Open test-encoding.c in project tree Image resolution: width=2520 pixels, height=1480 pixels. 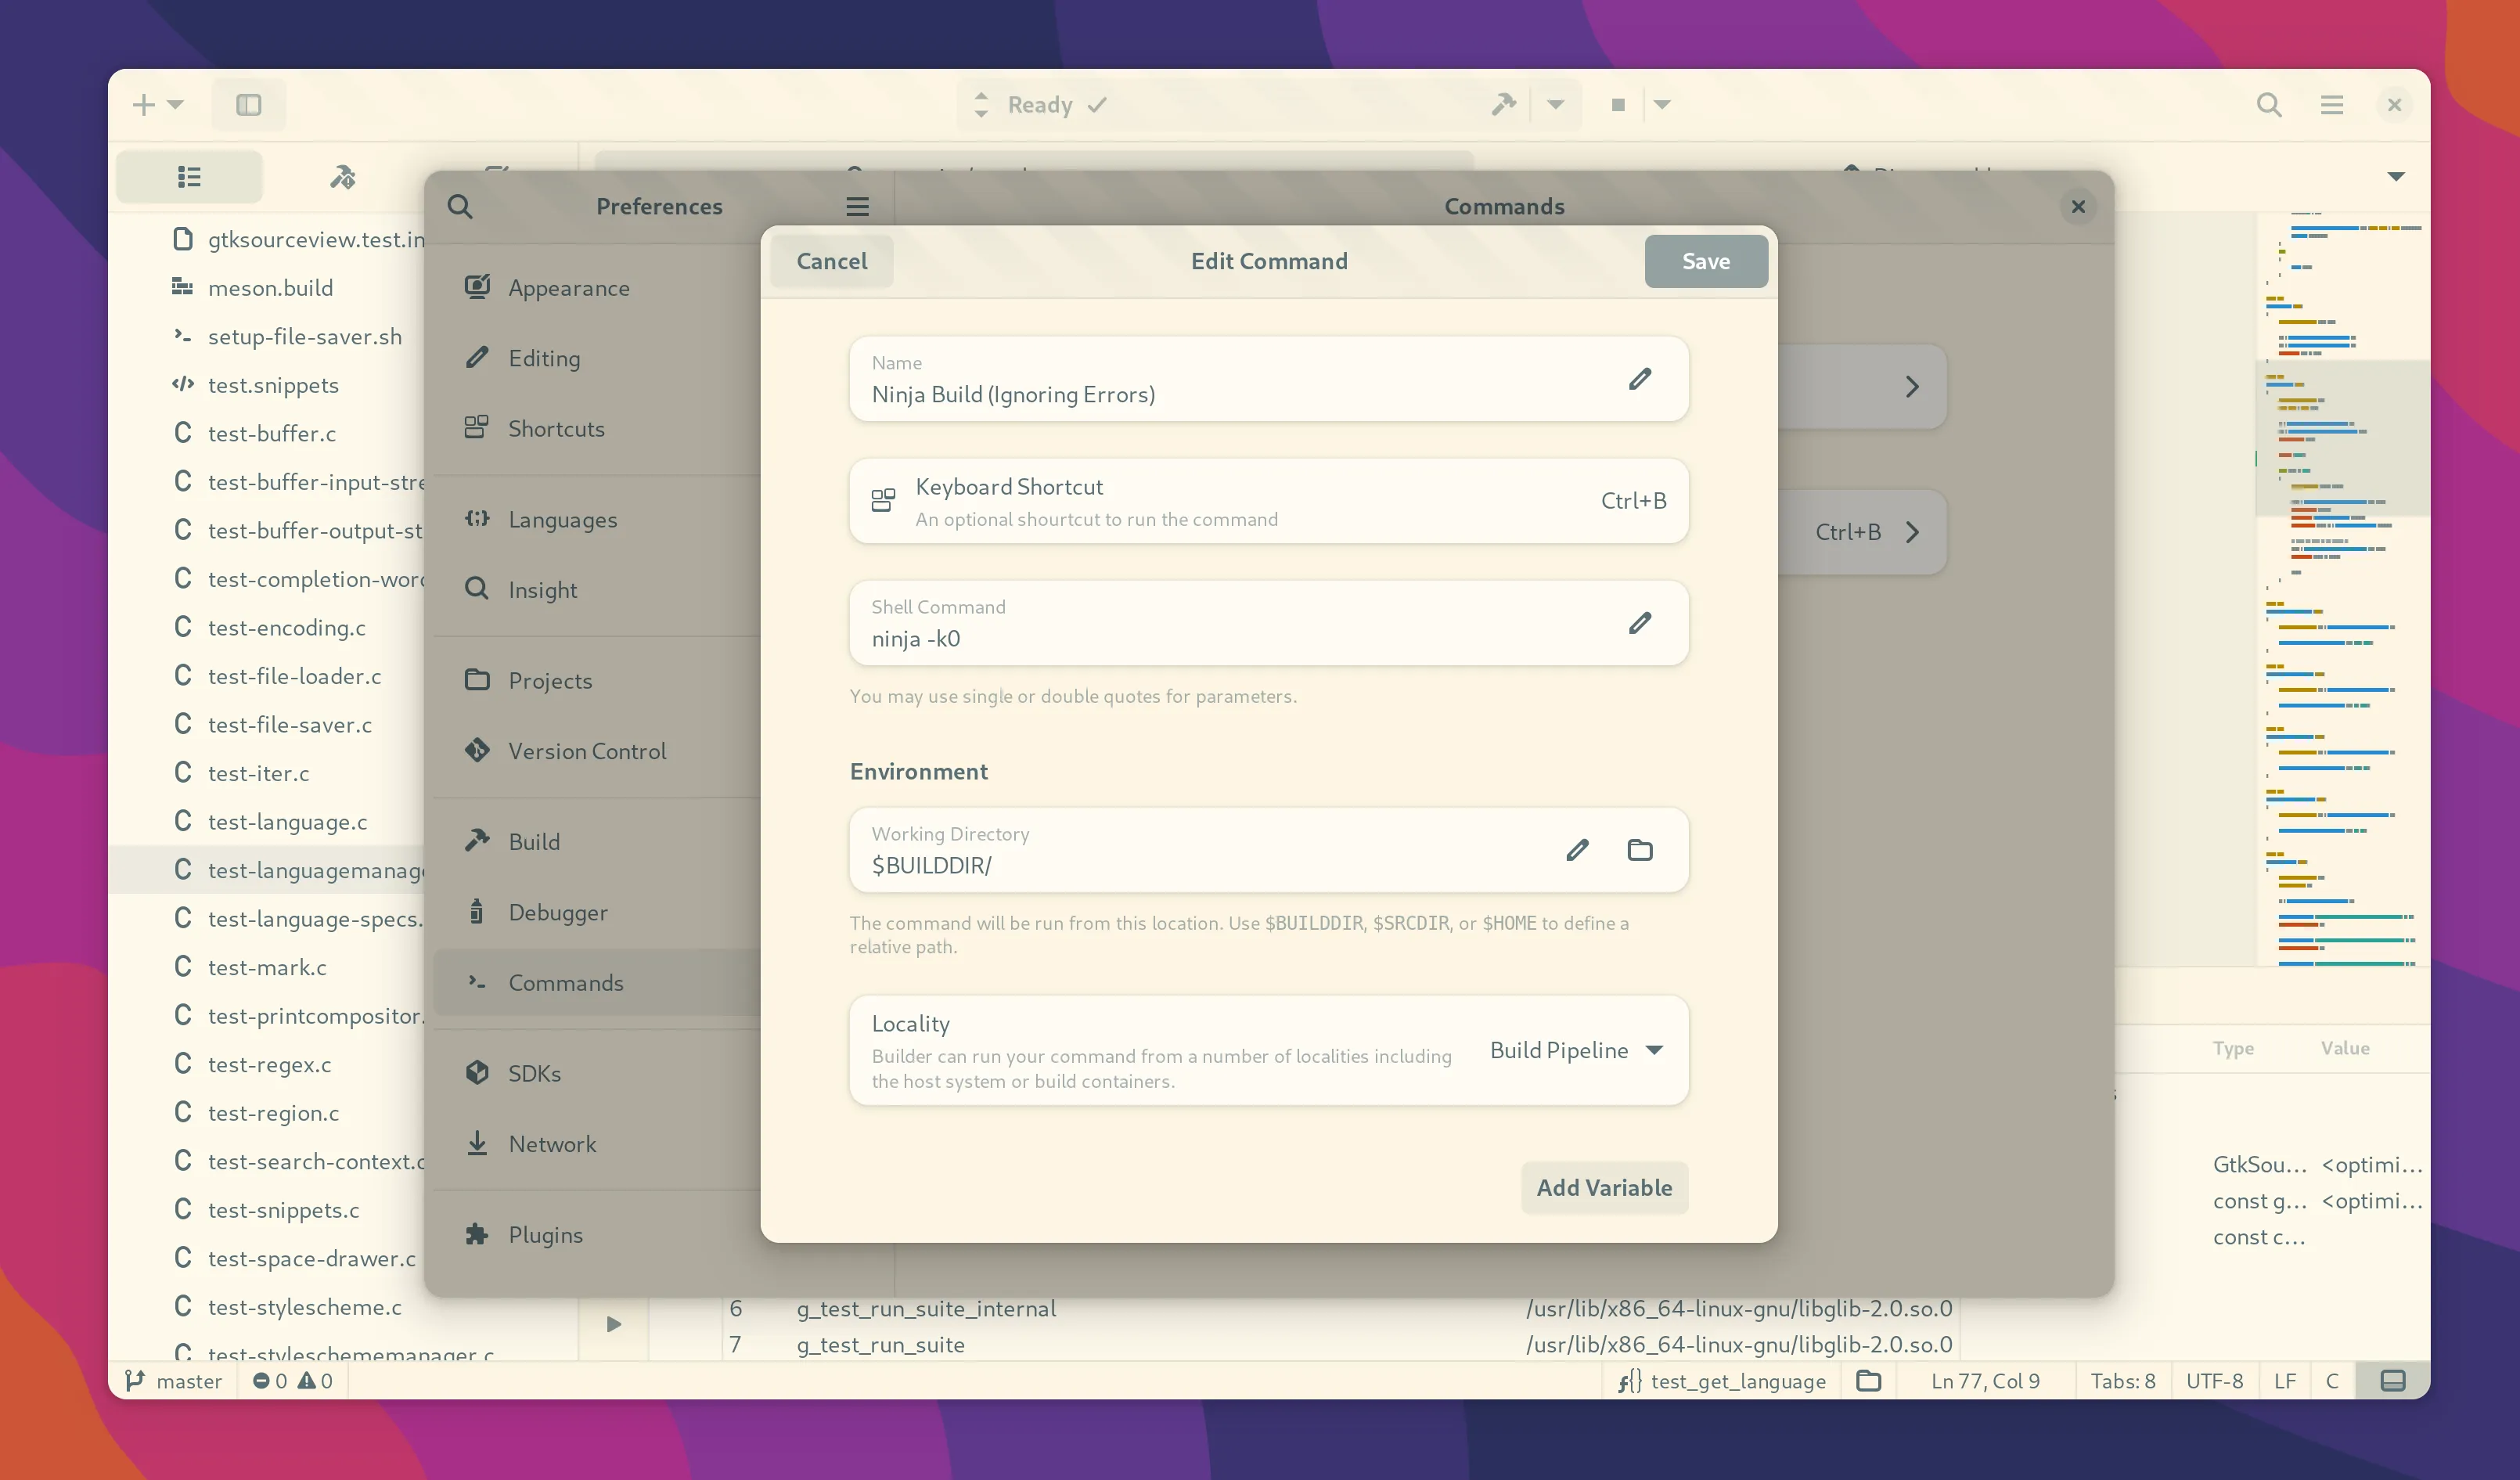[x=271, y=627]
